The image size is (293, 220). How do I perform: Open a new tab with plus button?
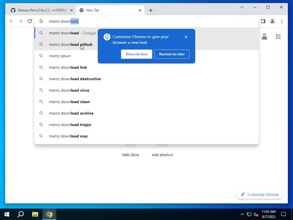tap(151, 11)
